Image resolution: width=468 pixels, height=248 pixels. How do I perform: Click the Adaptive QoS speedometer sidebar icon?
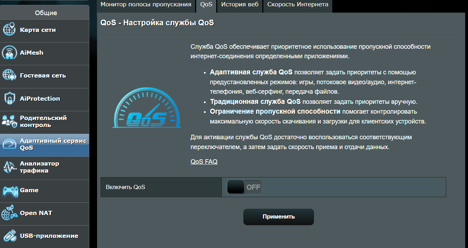pos(9,144)
